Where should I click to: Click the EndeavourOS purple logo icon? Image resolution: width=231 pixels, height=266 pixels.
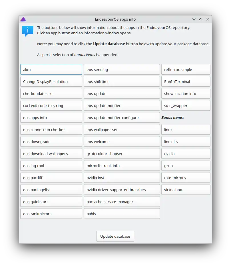(x=23, y=19)
